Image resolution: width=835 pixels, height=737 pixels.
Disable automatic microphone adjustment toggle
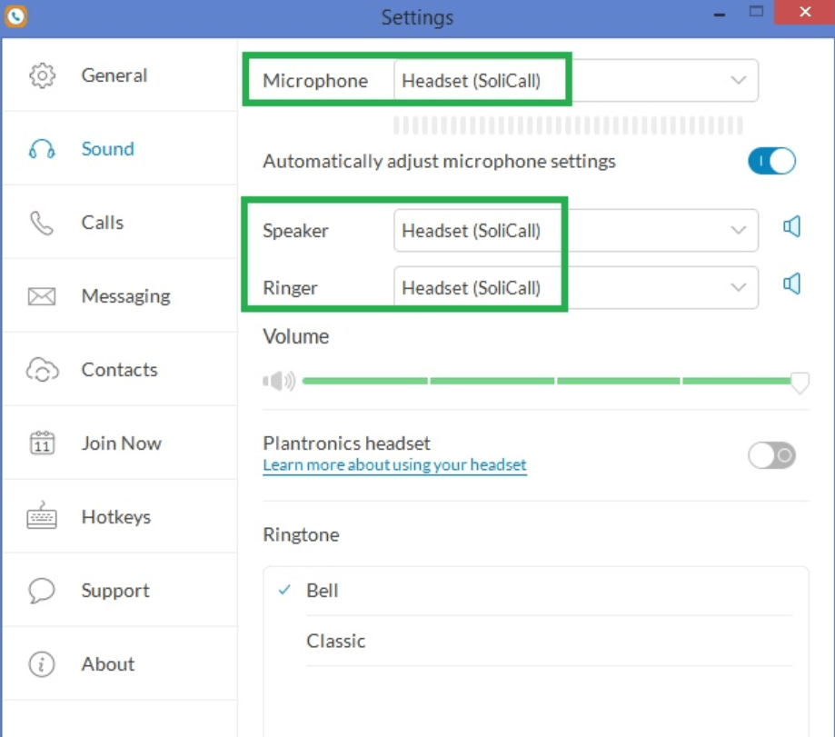pyautogui.click(x=771, y=161)
